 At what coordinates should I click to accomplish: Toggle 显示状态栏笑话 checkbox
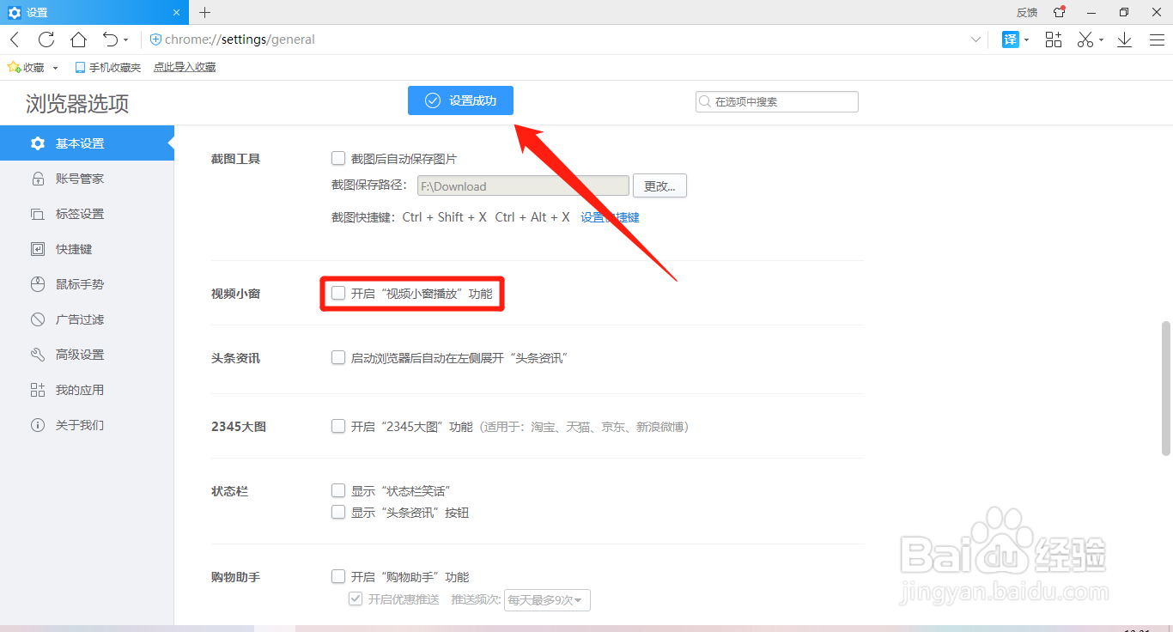point(338,490)
